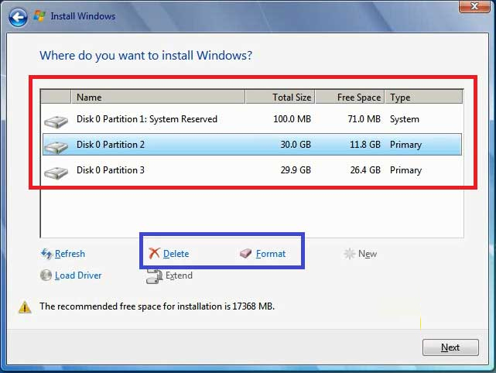
Task: Click the Refresh icon
Action: click(46, 254)
